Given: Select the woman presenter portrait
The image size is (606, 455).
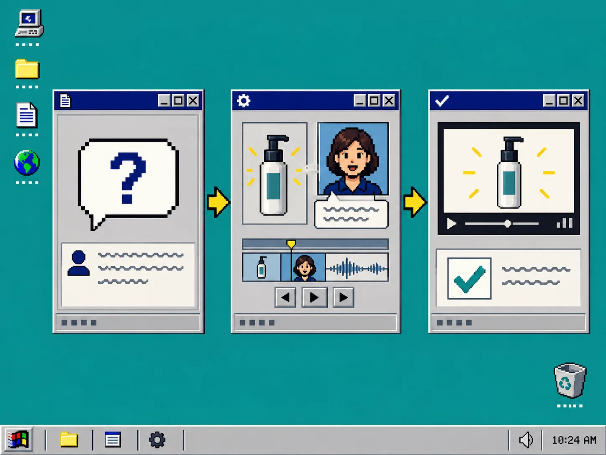Looking at the screenshot, I should click(353, 159).
